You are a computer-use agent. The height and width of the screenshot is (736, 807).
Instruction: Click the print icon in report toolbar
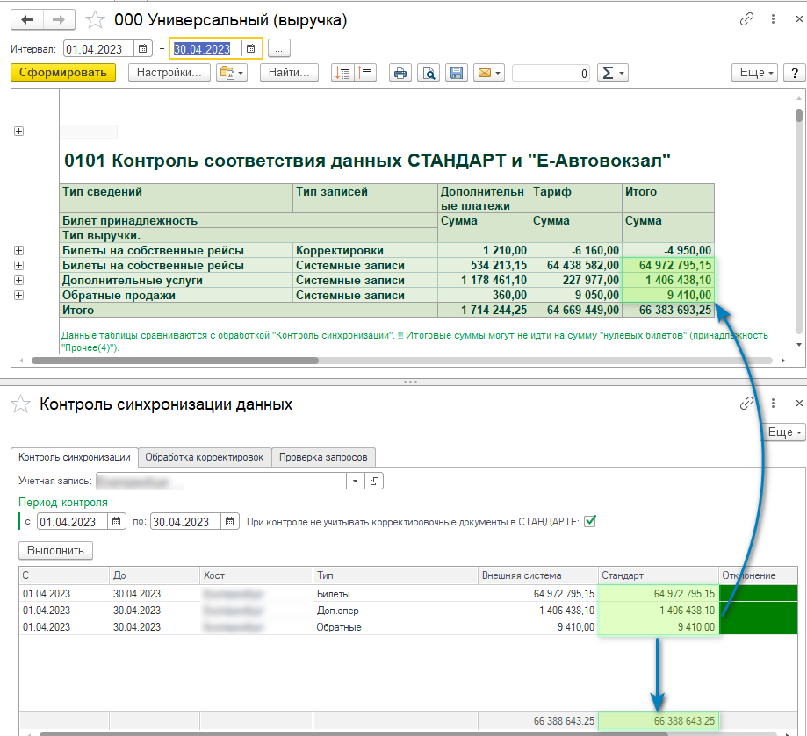400,74
